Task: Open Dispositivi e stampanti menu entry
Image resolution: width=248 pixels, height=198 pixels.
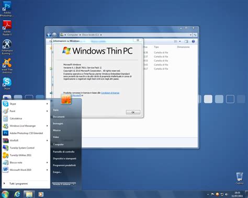Action: [64, 158]
